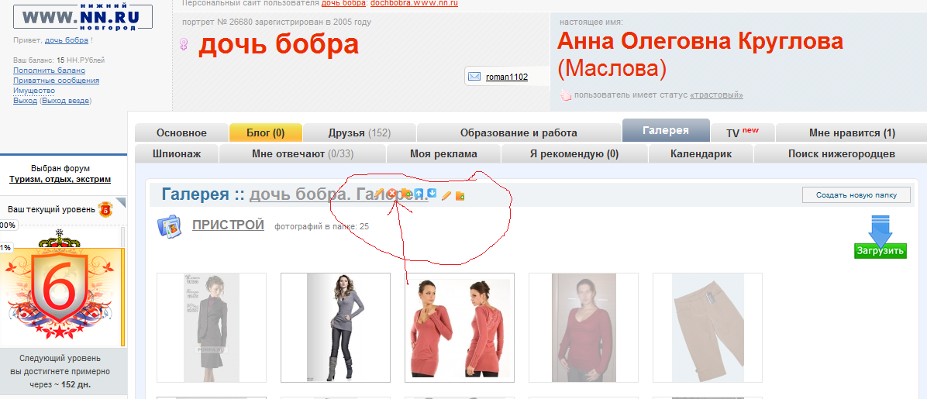Open the Моя реклама tab

tap(443, 153)
